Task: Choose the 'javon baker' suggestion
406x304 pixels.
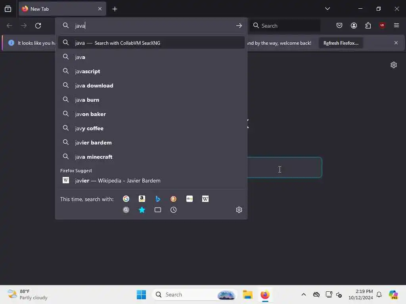Action: tap(151, 114)
